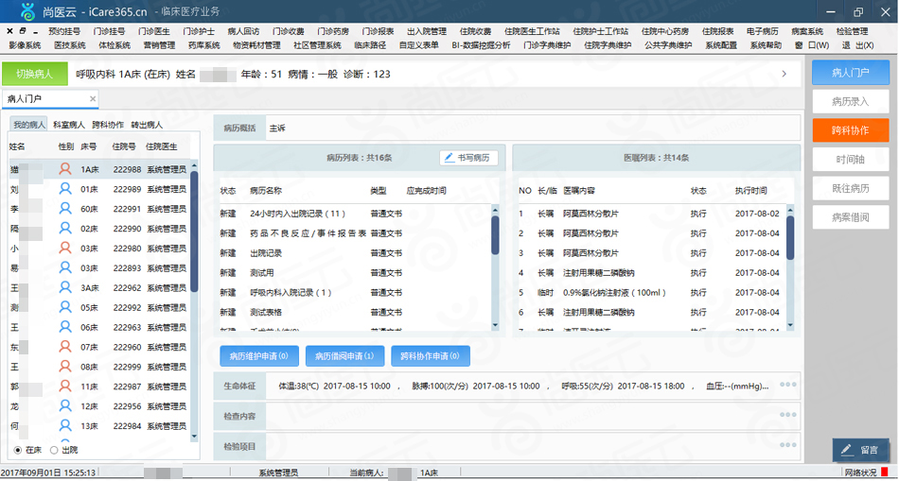Click the down arrow of 医嘱列表 scrollbar
The image size is (899, 481).
790,325
